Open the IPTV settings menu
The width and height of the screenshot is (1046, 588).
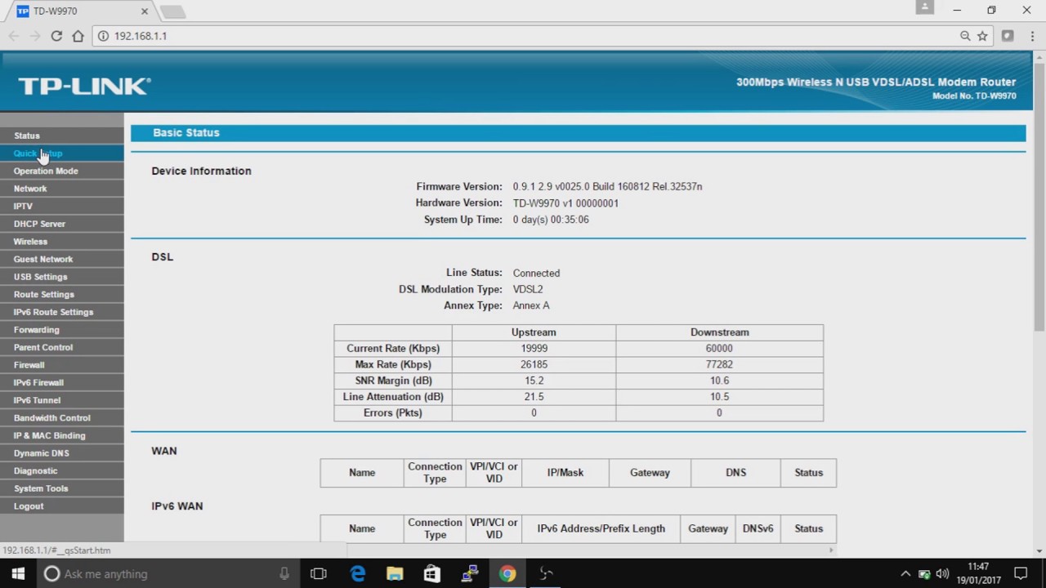(62, 206)
